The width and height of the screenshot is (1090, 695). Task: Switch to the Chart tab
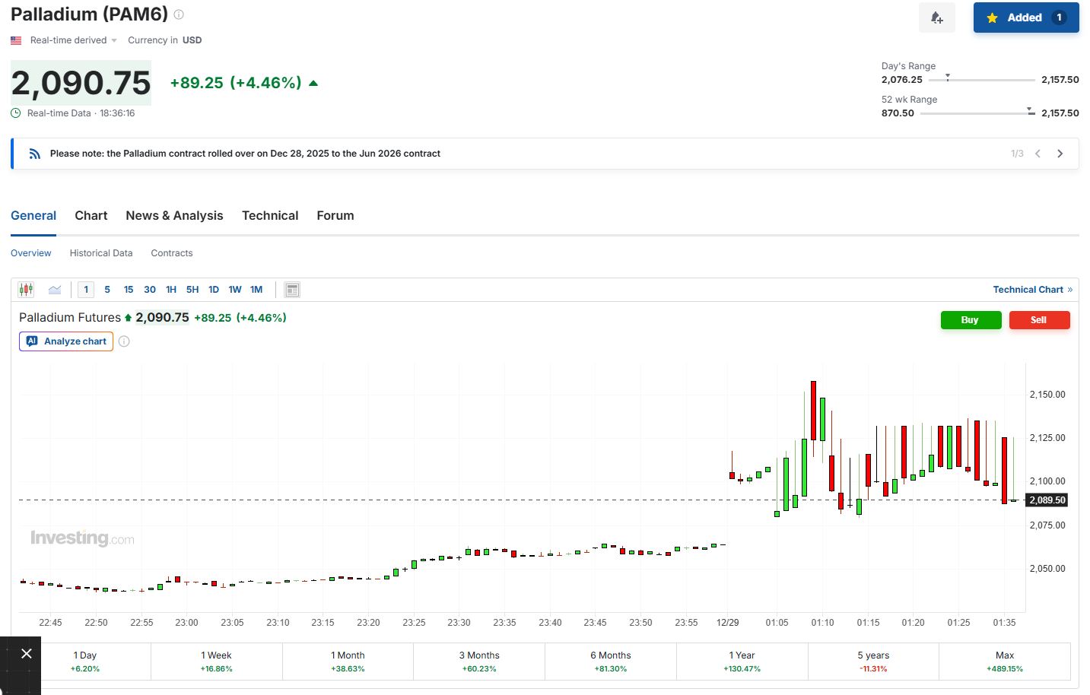pos(91,216)
